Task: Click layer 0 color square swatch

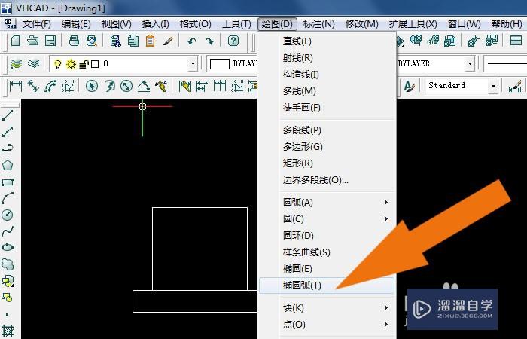Action: coord(95,64)
